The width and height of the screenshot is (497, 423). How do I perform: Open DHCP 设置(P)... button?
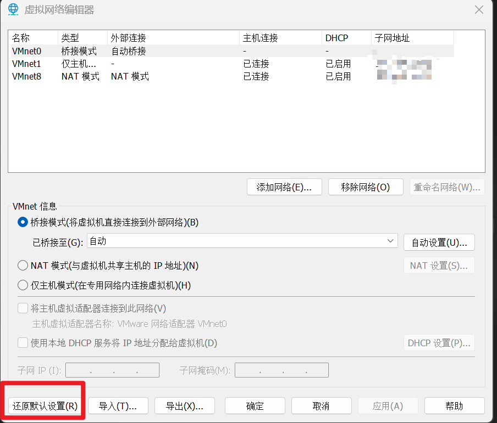[439, 343]
